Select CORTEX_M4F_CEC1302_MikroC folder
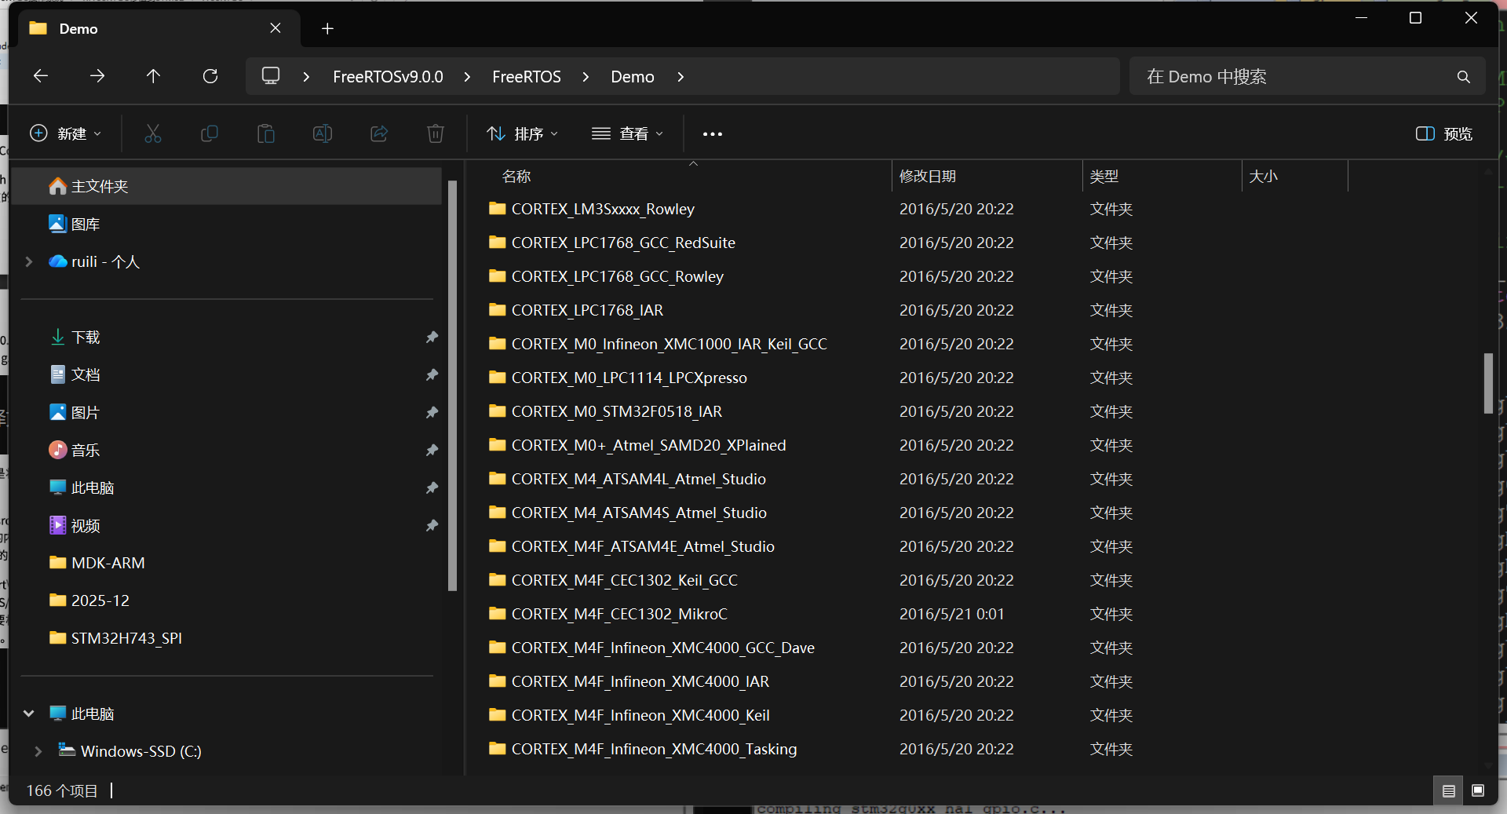The width and height of the screenshot is (1507, 814). (608, 615)
